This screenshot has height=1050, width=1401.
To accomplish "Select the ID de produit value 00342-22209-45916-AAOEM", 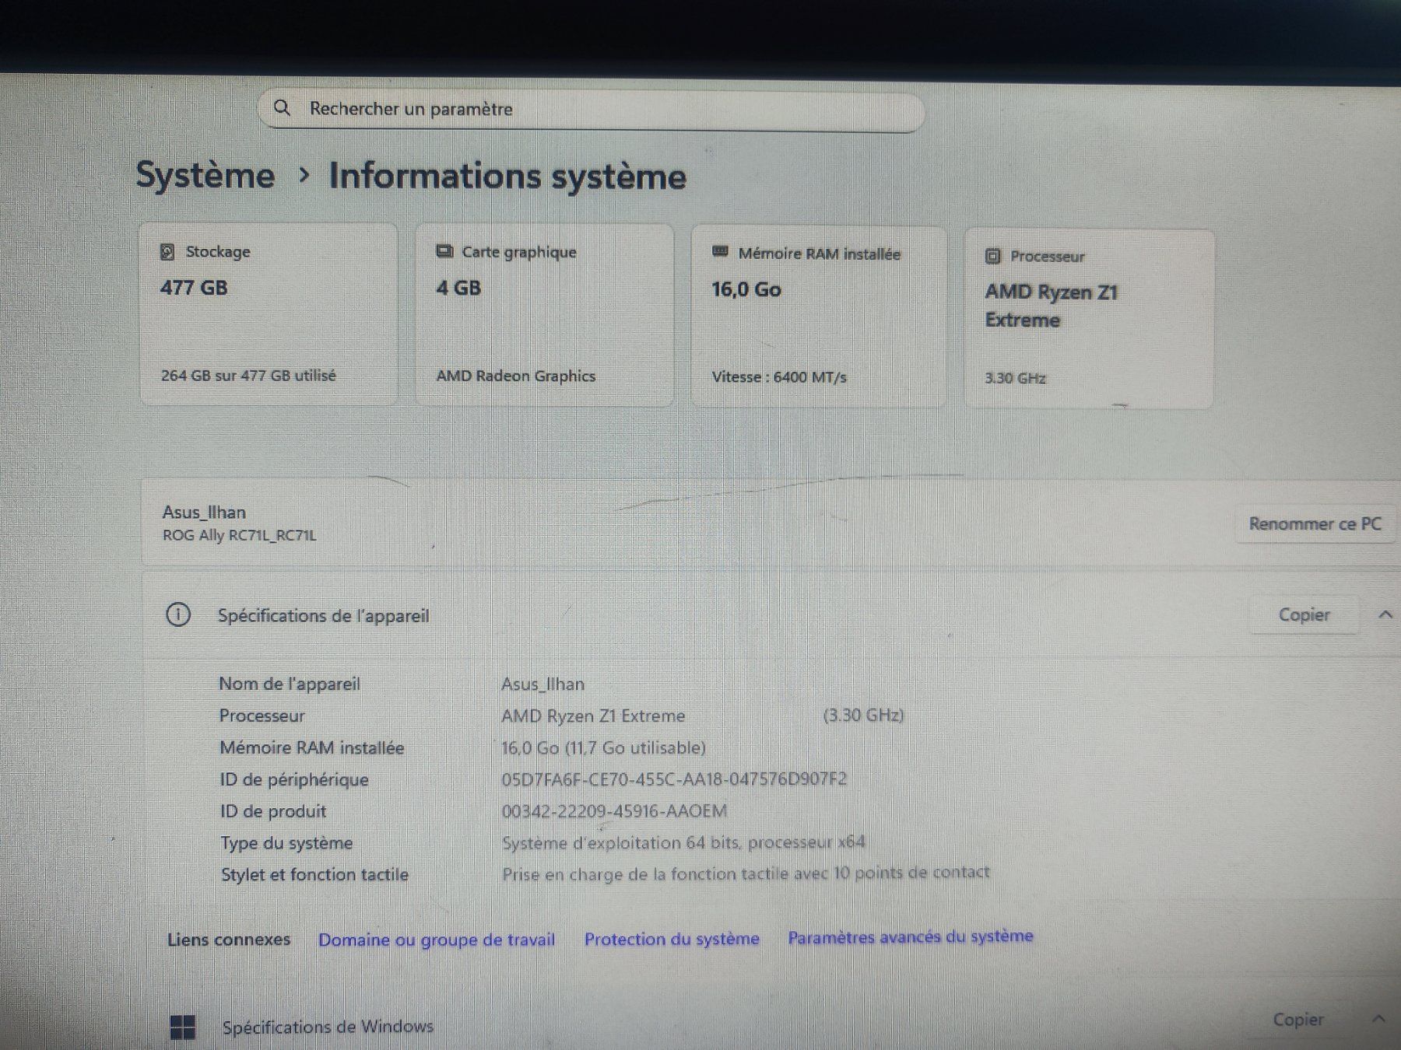I will (x=614, y=811).
